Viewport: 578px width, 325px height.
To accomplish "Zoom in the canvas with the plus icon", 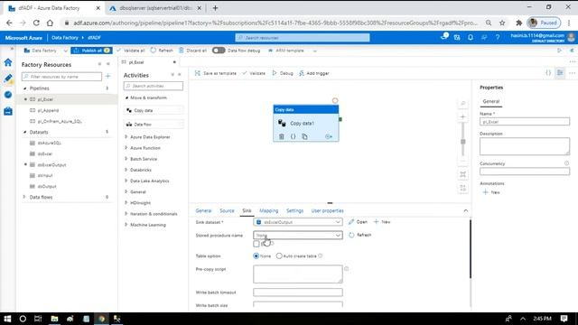I will point(463,116).
